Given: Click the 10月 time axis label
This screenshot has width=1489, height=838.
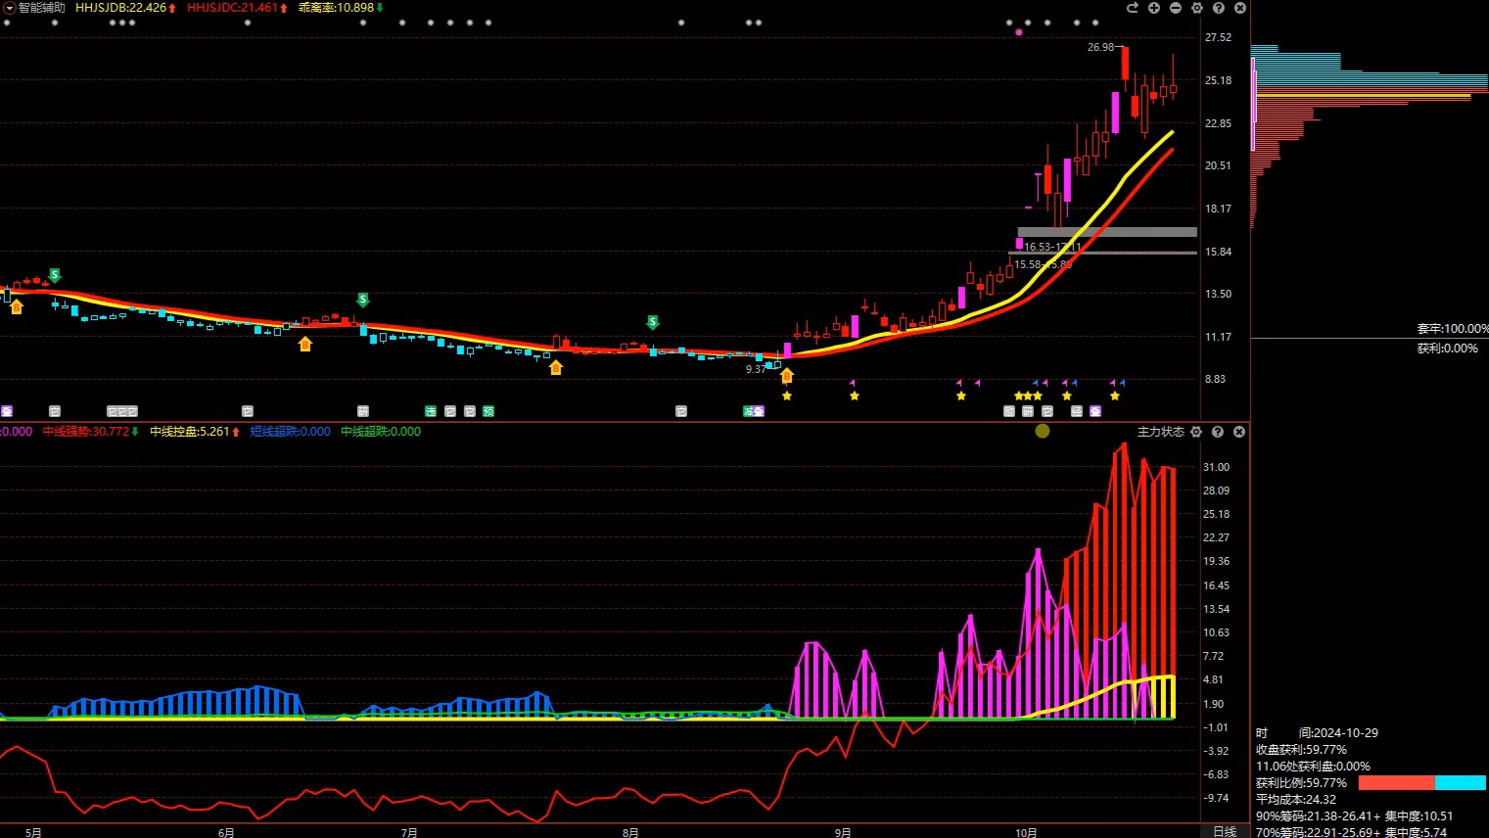Looking at the screenshot, I should click(x=1026, y=832).
